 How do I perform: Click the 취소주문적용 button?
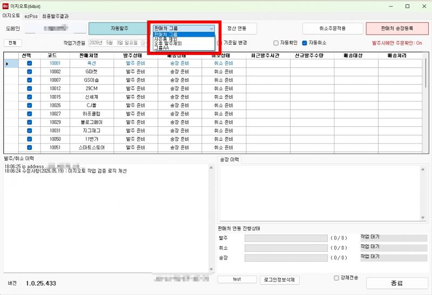click(x=333, y=29)
